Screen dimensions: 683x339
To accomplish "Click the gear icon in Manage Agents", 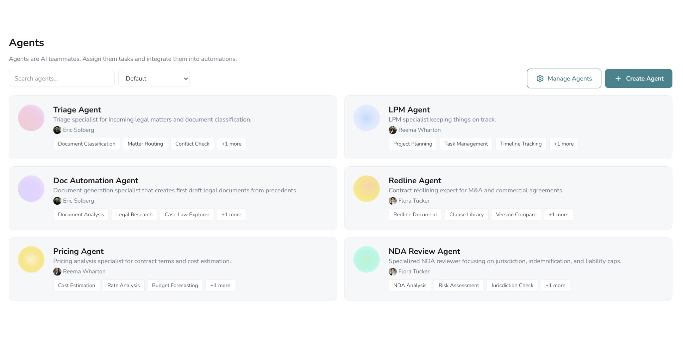I will click(540, 78).
